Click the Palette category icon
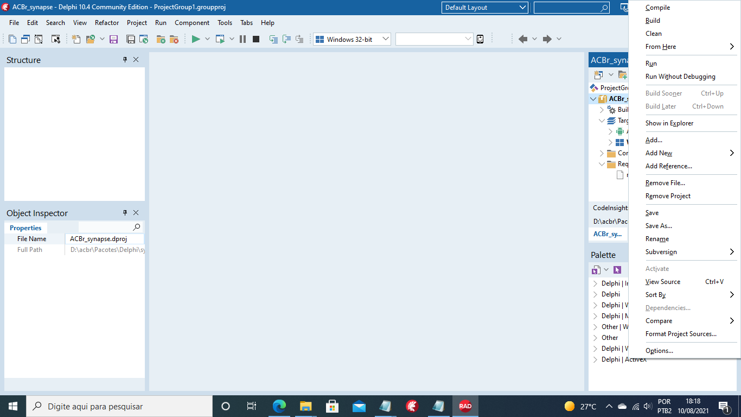Image resolution: width=741 pixels, height=417 pixels. pos(596,270)
